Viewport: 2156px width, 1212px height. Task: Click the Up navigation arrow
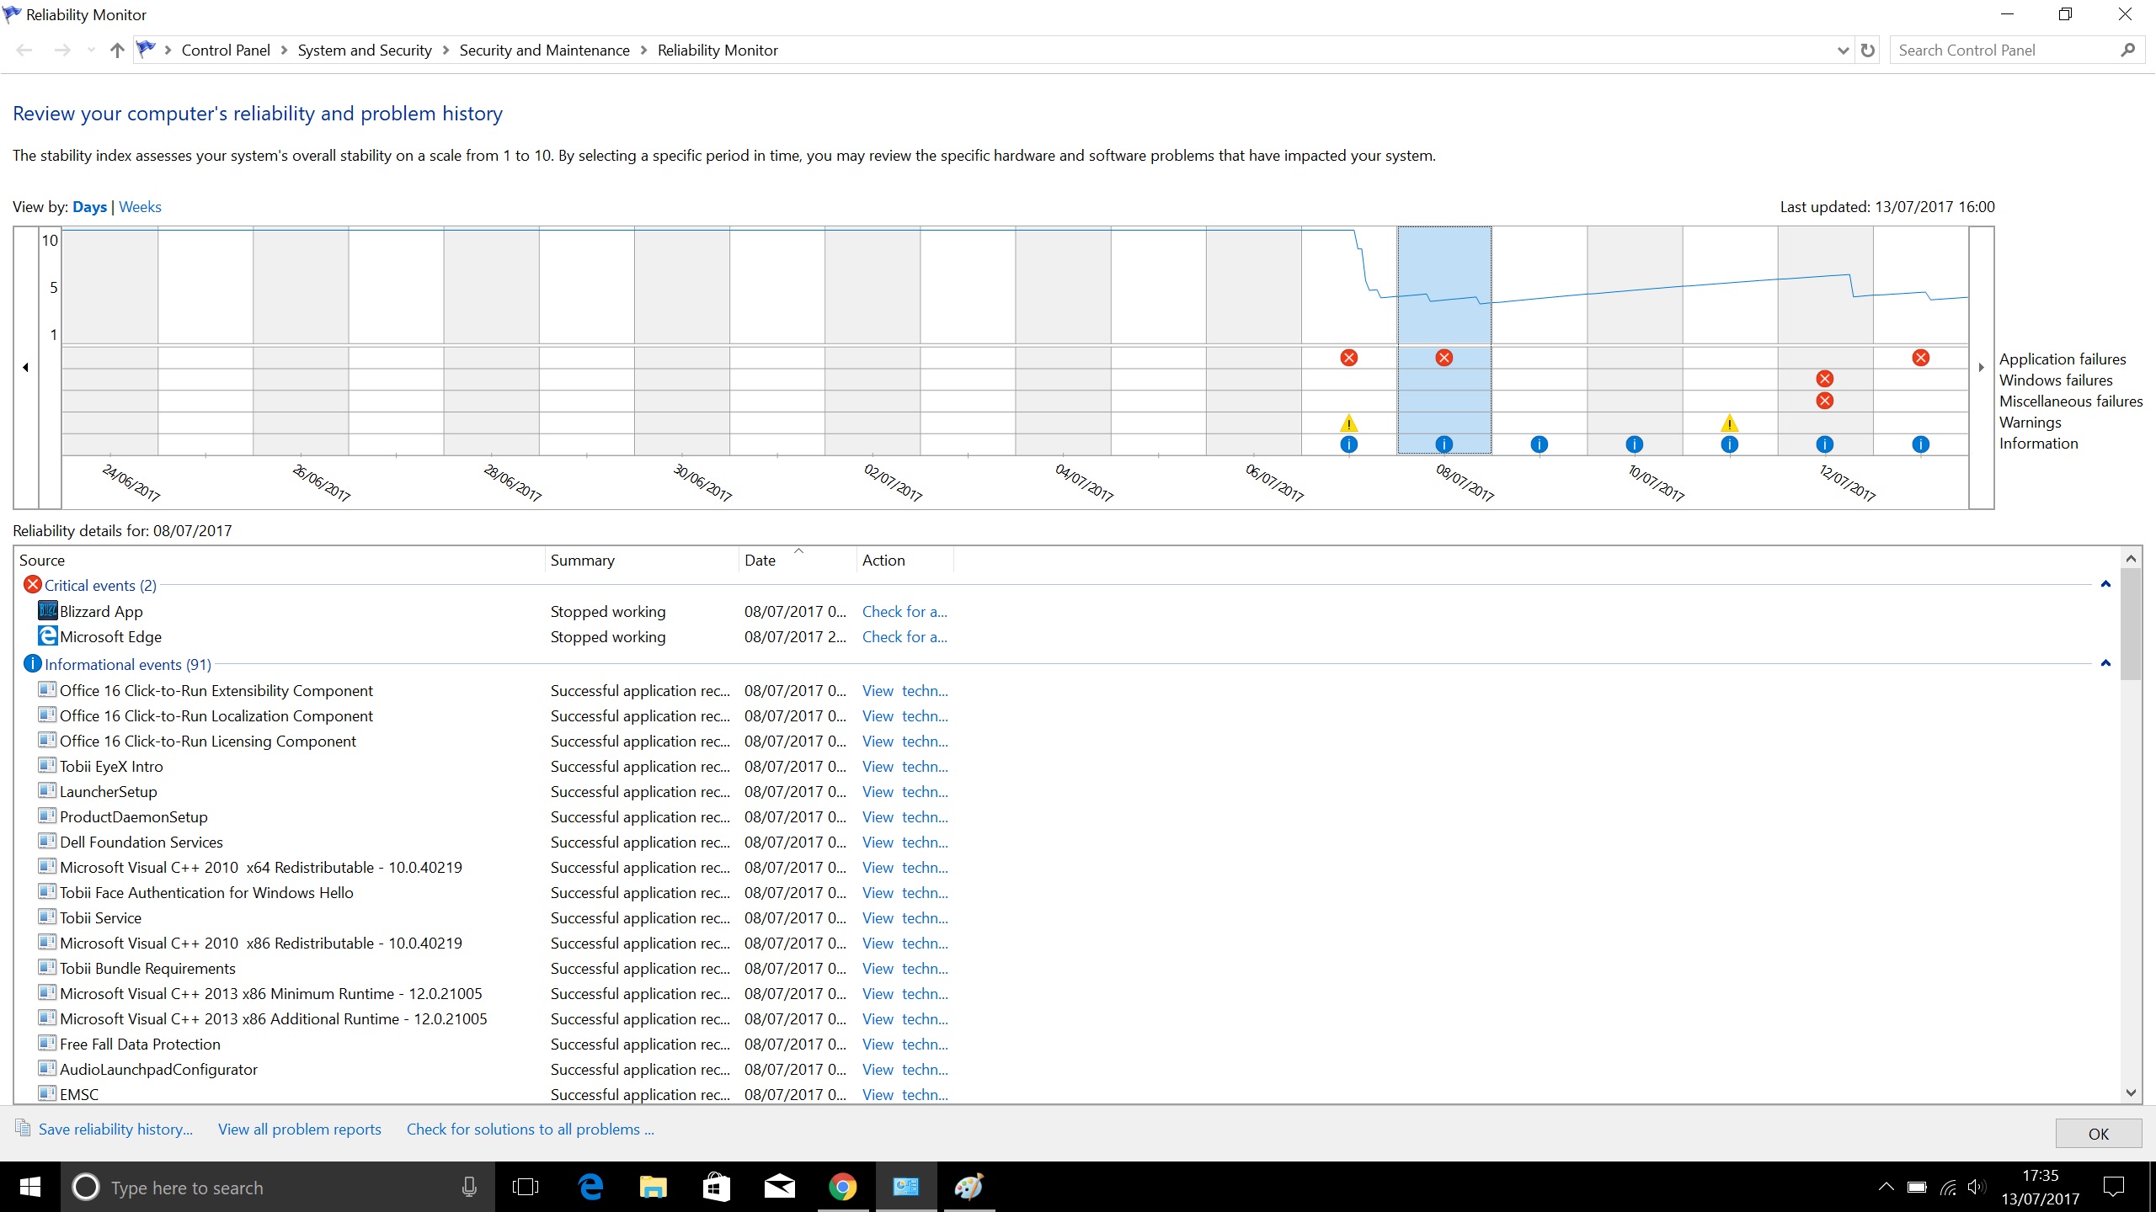point(117,50)
